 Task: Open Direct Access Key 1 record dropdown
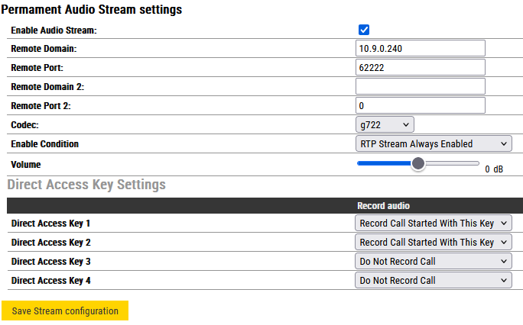click(434, 224)
